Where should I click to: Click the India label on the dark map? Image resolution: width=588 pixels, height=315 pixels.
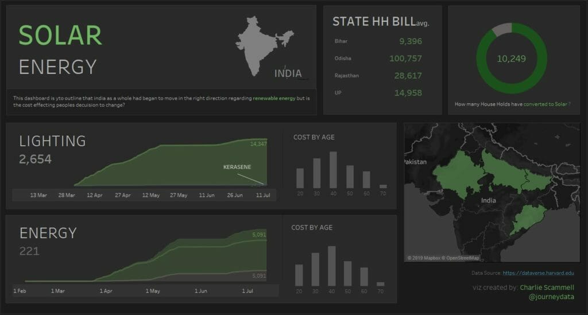tap(488, 201)
